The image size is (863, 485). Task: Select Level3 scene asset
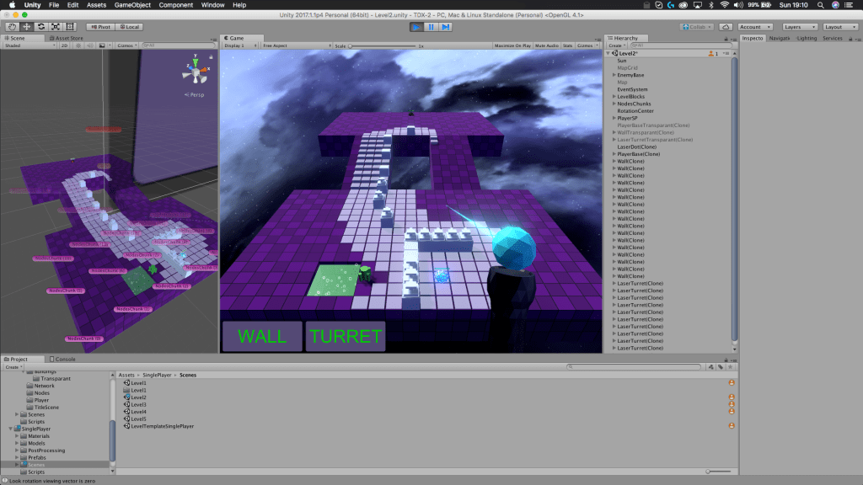(138, 404)
